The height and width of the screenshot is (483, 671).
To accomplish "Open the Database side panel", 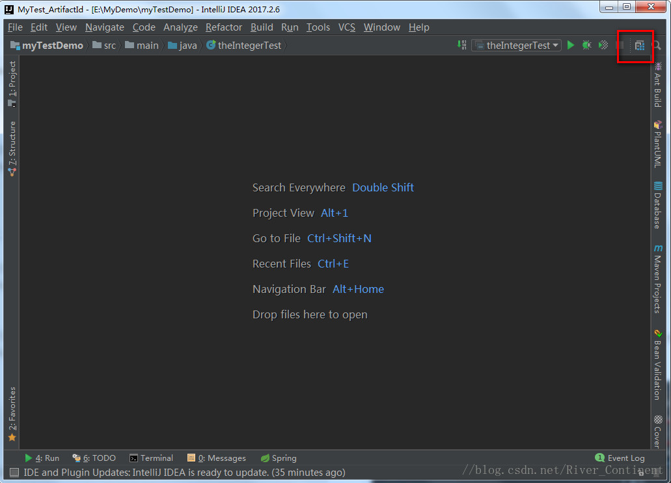I will 658,205.
